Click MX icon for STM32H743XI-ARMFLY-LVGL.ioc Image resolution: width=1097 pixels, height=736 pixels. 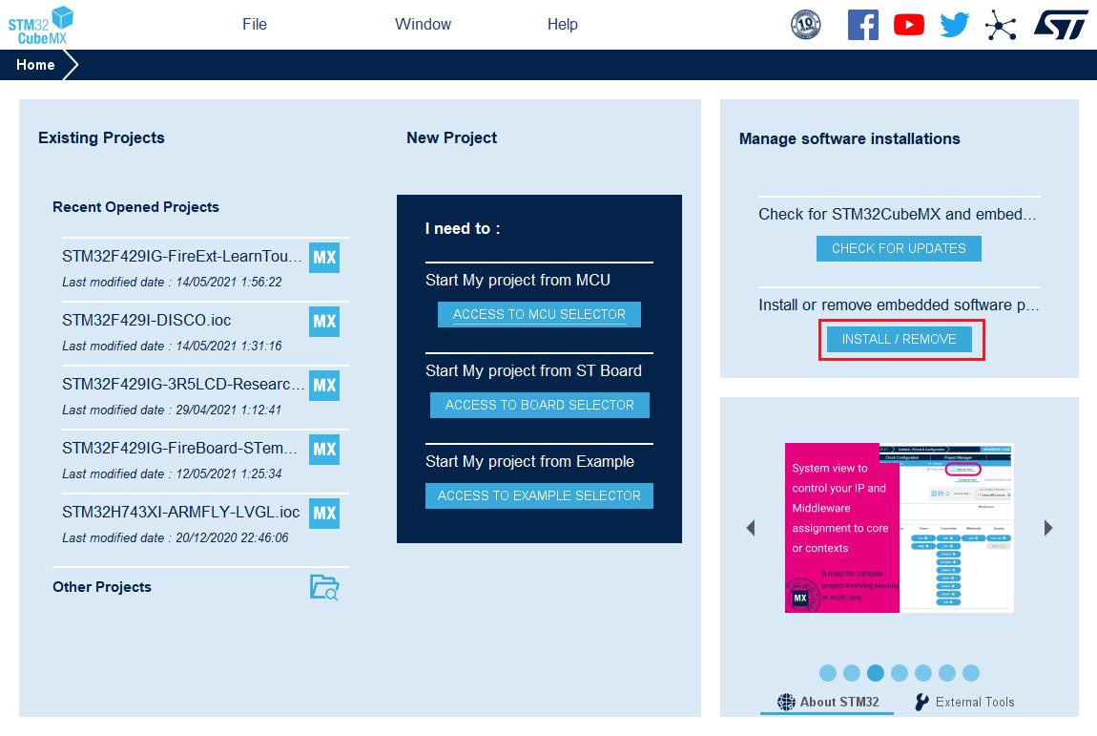(x=324, y=514)
